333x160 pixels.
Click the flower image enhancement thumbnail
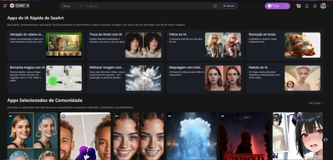click(143, 78)
